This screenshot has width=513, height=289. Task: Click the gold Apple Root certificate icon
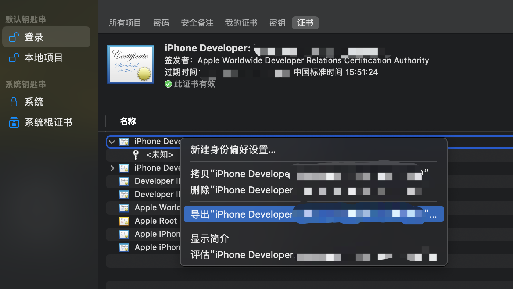[124, 221]
